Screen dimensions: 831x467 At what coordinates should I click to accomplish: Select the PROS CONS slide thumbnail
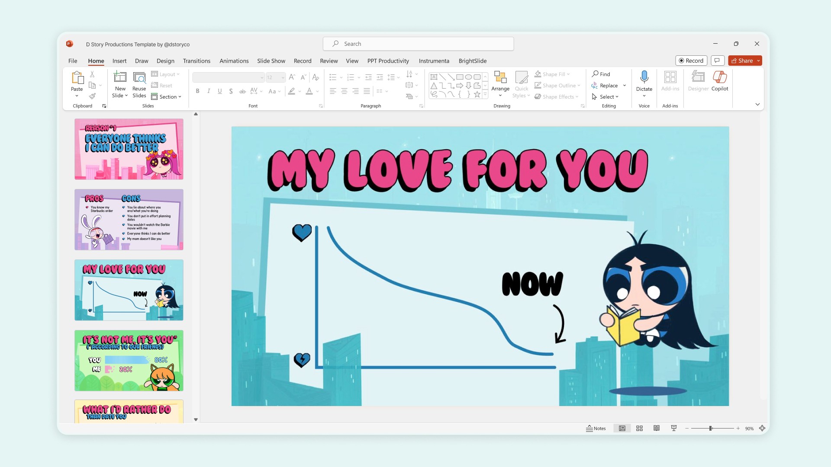tap(129, 220)
